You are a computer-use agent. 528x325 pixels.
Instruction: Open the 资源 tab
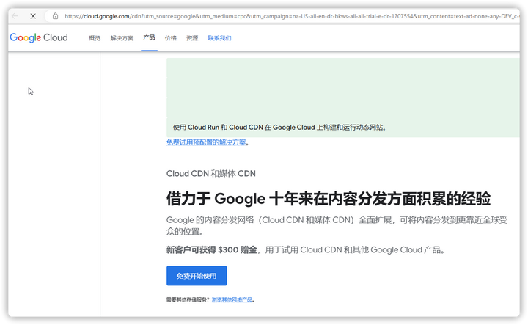[x=192, y=38]
